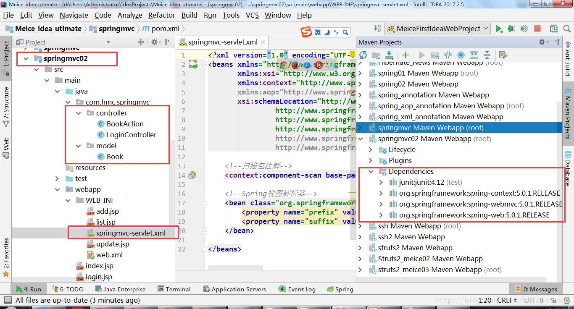Click the Make Project build arrow icon

(x=377, y=29)
